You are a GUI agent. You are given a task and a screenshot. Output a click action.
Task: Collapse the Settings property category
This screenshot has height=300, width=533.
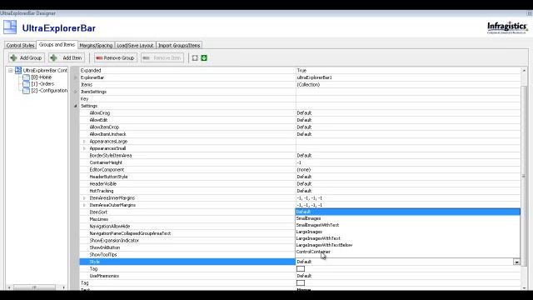pyautogui.click(x=76, y=106)
